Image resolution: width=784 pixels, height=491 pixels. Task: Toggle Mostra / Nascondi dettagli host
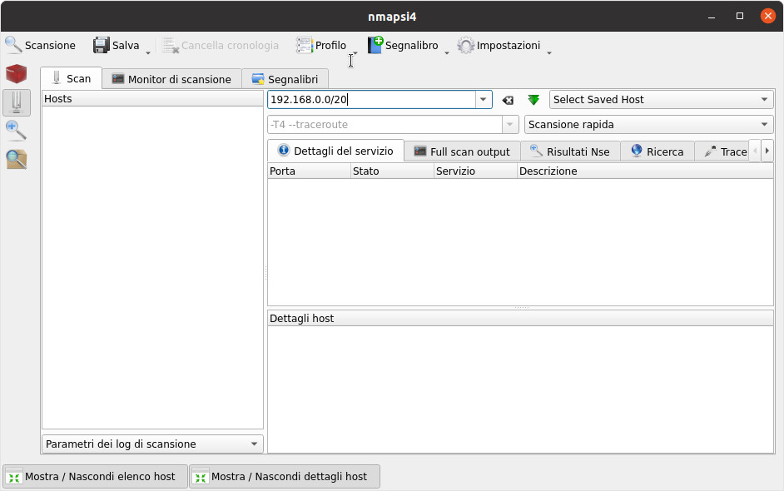pos(285,477)
